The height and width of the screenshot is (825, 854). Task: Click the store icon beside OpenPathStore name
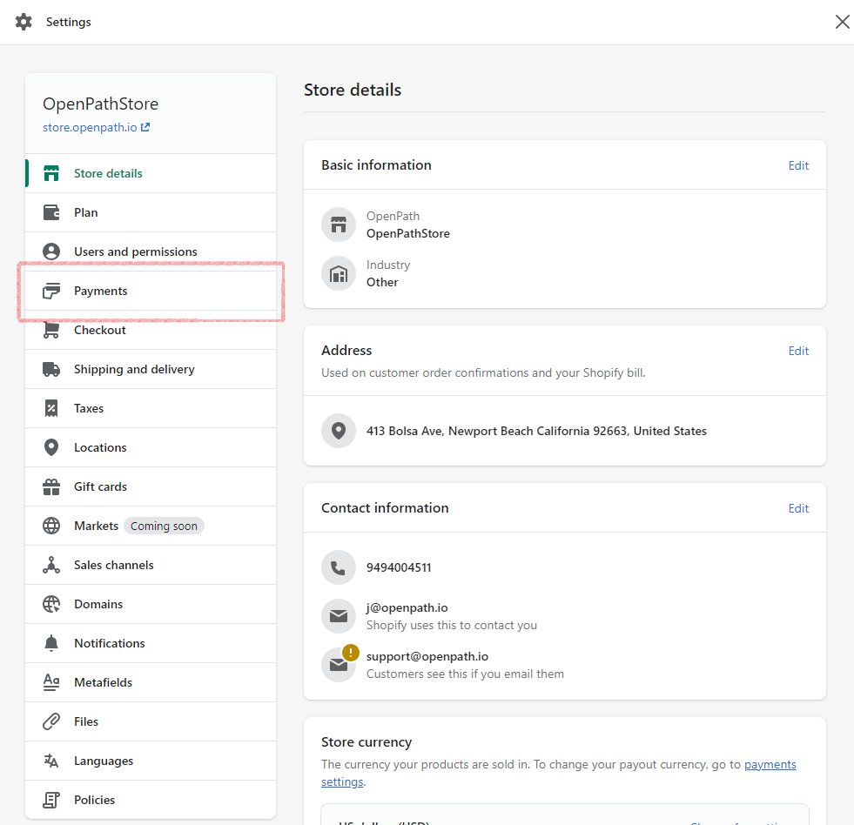(x=339, y=225)
